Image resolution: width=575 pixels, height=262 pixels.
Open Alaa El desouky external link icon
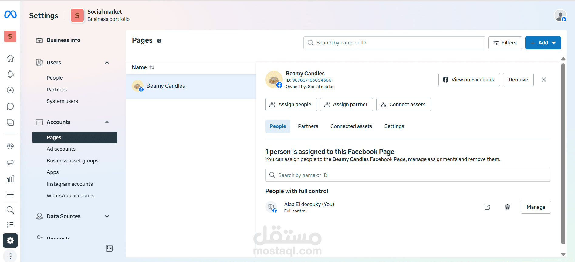click(x=487, y=207)
